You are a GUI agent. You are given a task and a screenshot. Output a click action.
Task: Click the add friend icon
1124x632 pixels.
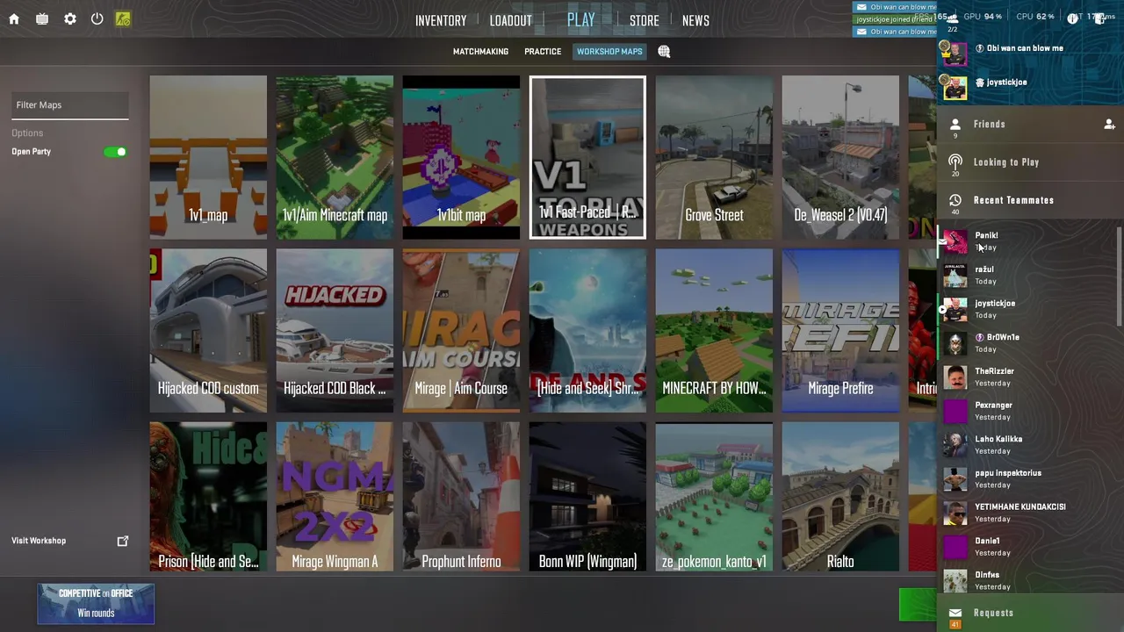pyautogui.click(x=1110, y=125)
